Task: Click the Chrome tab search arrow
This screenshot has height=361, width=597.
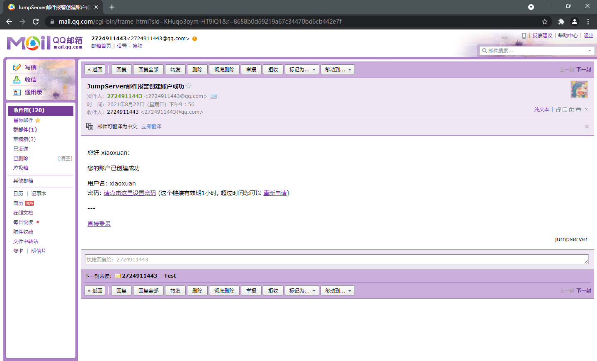Action: click(531, 7)
